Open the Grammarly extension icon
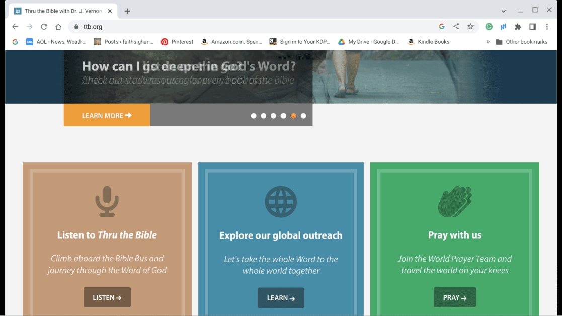Screen dimensions: 562x316 click(x=489, y=26)
